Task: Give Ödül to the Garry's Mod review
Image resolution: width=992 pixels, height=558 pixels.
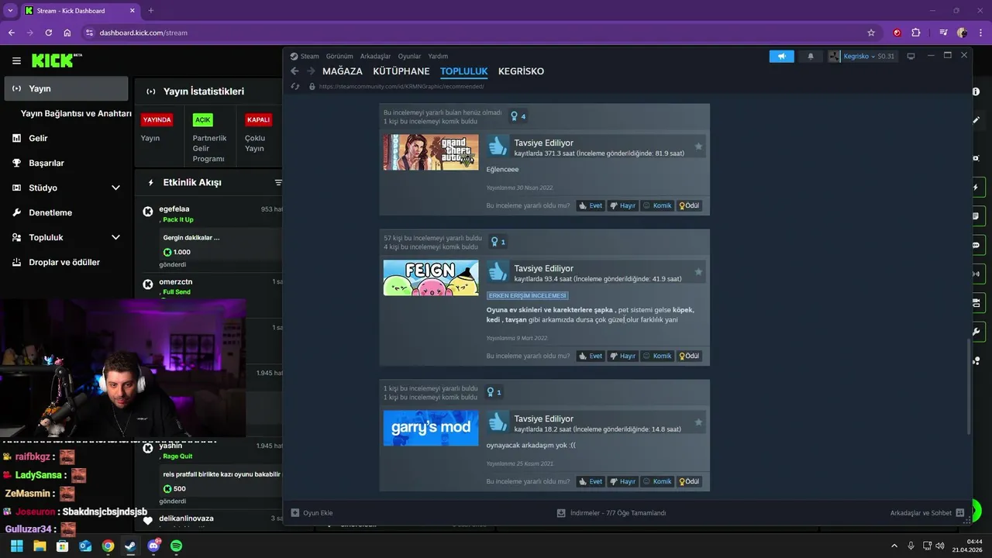Action: point(689,481)
